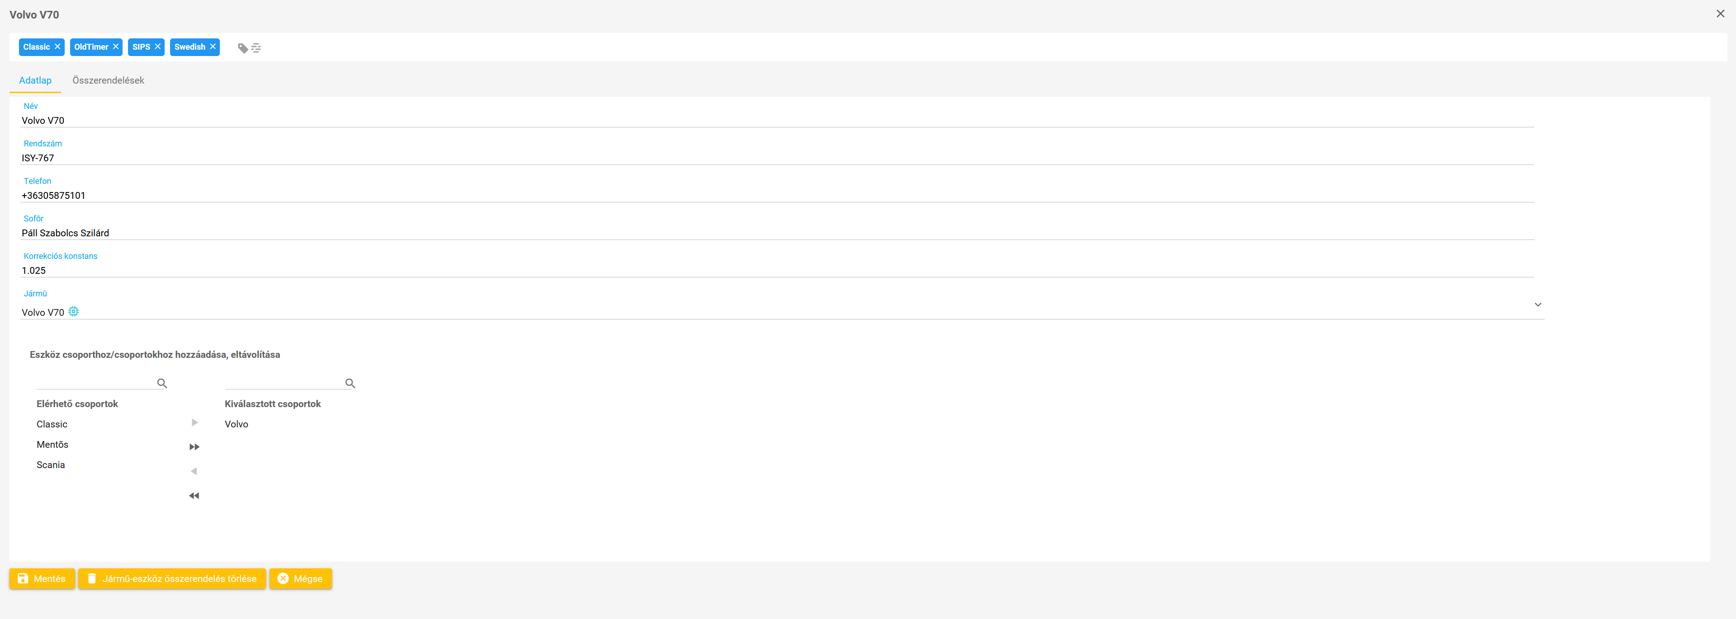Viewport: 1736px width, 619px height.
Task: Click the Mentés save button
Action: coord(42,579)
